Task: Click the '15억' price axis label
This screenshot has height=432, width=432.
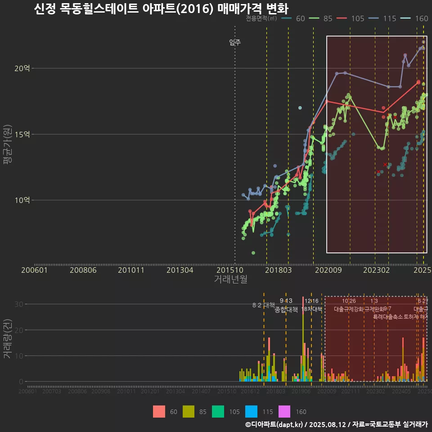Action: coord(22,134)
